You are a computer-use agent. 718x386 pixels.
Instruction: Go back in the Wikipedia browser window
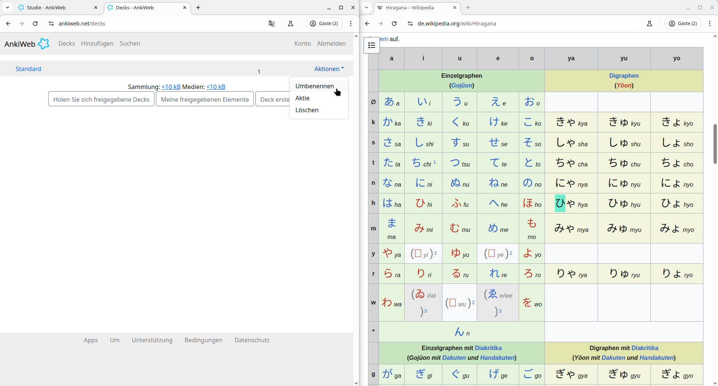(367, 24)
